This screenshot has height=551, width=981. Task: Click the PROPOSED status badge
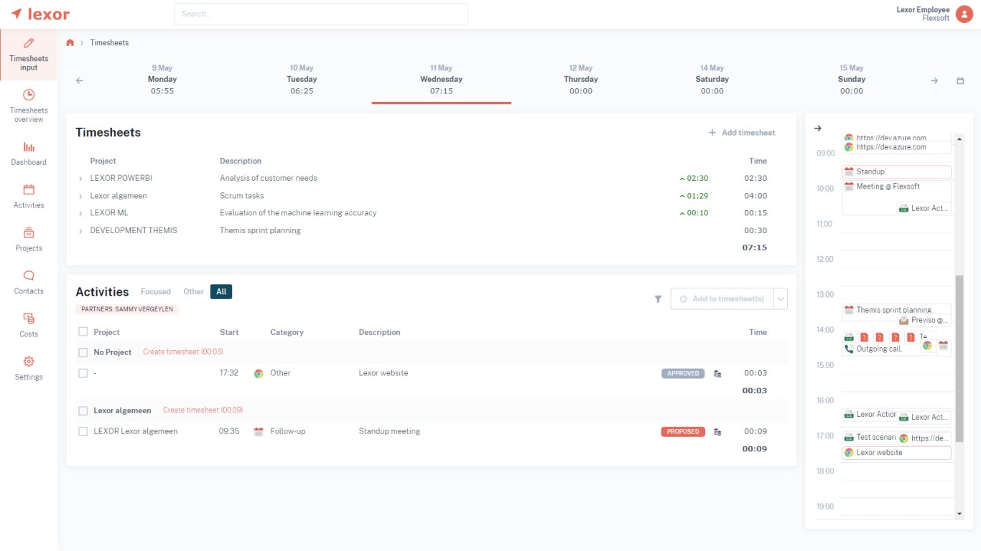pyautogui.click(x=683, y=432)
